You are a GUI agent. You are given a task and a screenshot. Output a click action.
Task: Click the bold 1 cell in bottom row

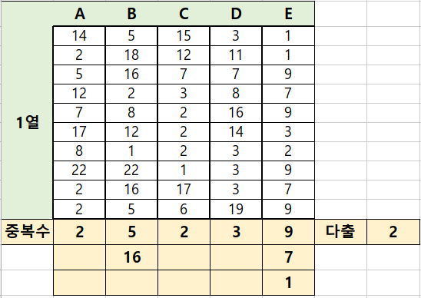click(x=288, y=283)
